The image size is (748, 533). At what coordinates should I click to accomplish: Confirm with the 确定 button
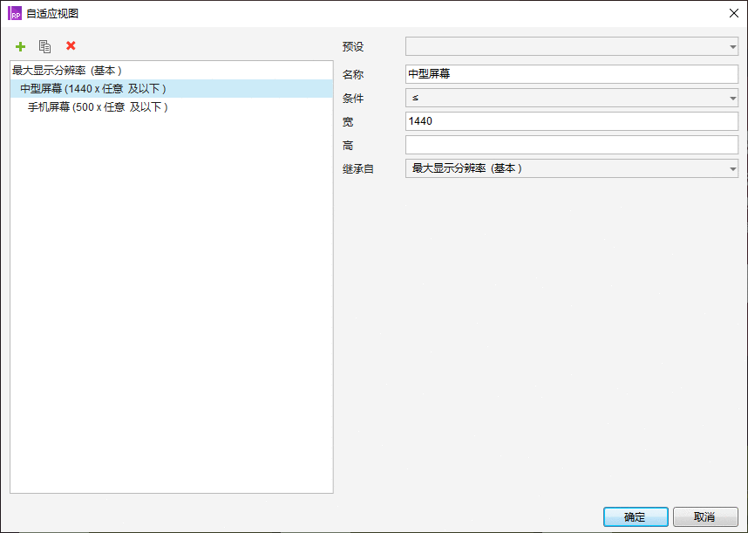point(636,516)
